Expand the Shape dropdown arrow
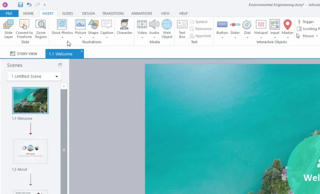 point(93,37)
